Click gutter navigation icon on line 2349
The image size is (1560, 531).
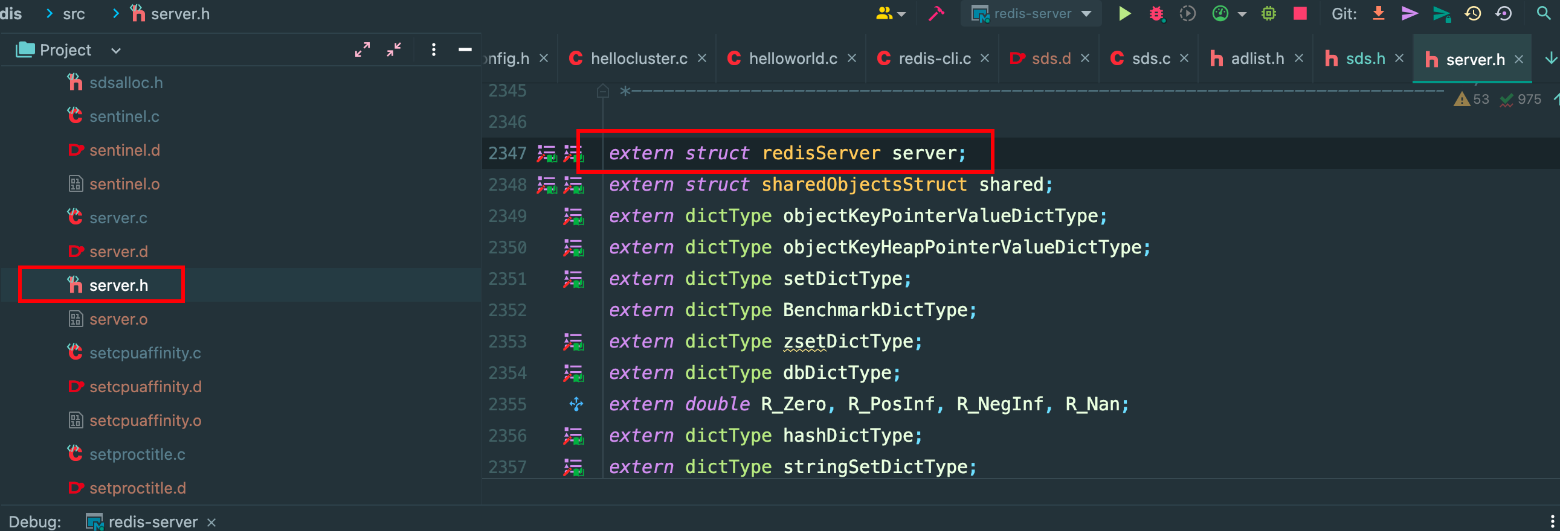[573, 217]
